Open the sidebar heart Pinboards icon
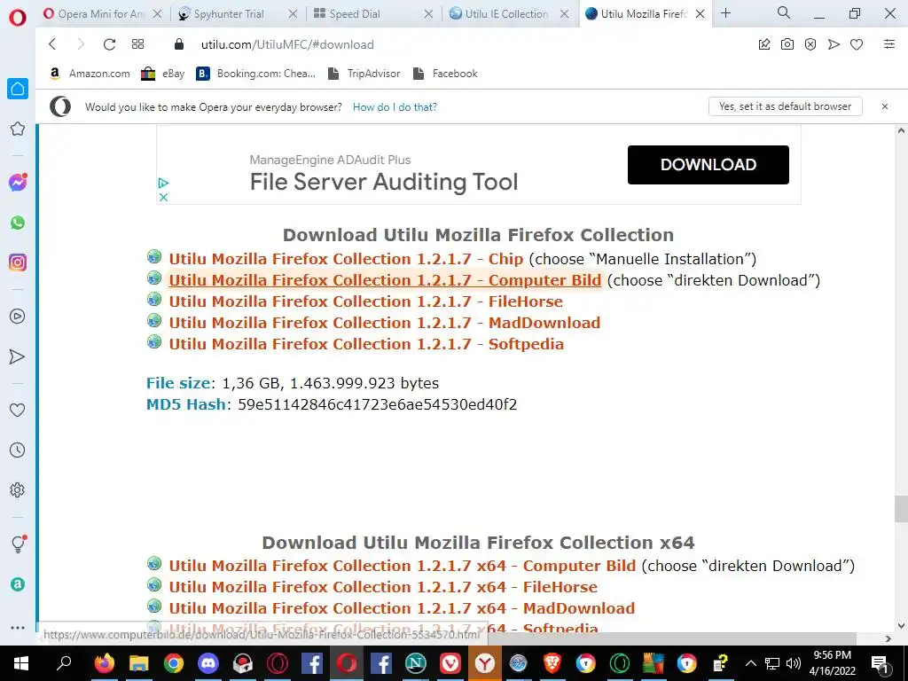The height and width of the screenshot is (681, 908). point(18,410)
